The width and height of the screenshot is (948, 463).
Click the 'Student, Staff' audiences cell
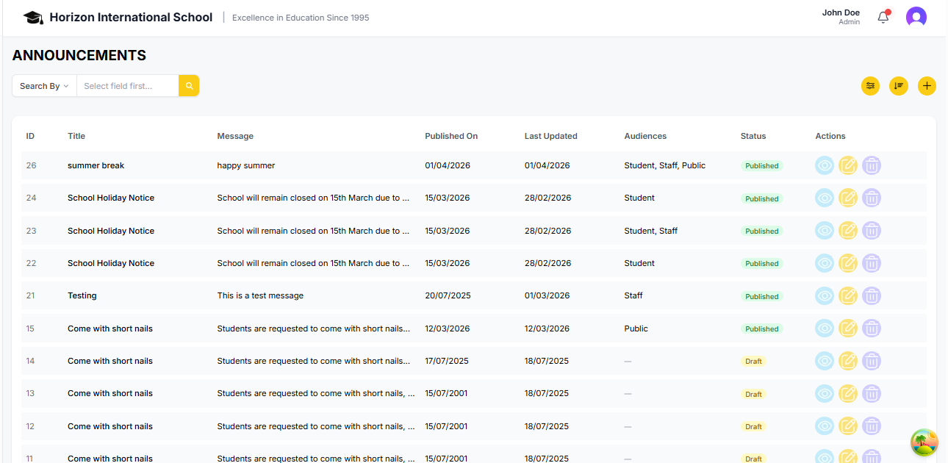point(650,231)
